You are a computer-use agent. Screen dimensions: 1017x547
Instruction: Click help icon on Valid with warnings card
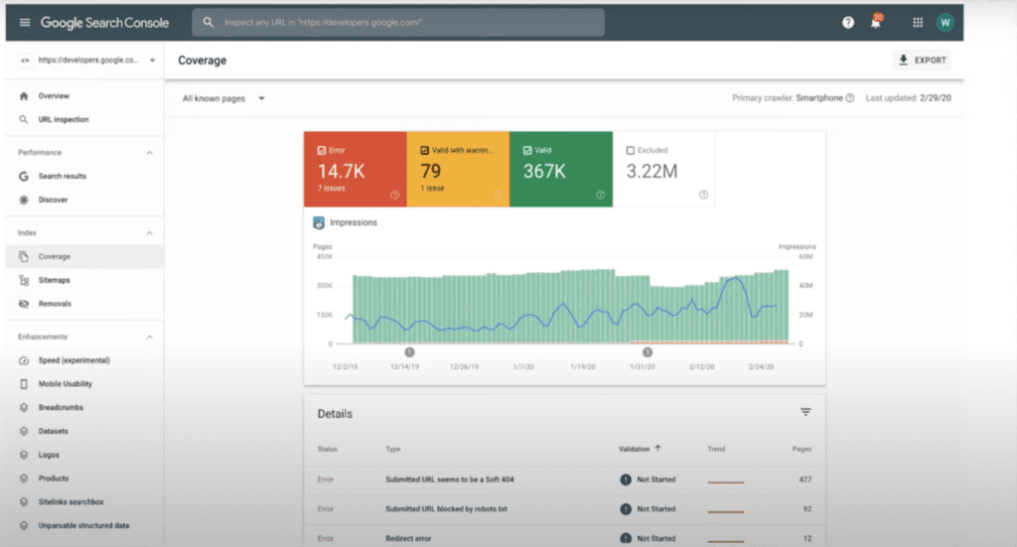coord(498,195)
